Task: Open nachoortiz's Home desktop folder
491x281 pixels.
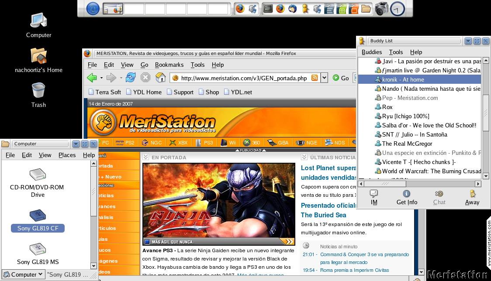Action: point(38,60)
